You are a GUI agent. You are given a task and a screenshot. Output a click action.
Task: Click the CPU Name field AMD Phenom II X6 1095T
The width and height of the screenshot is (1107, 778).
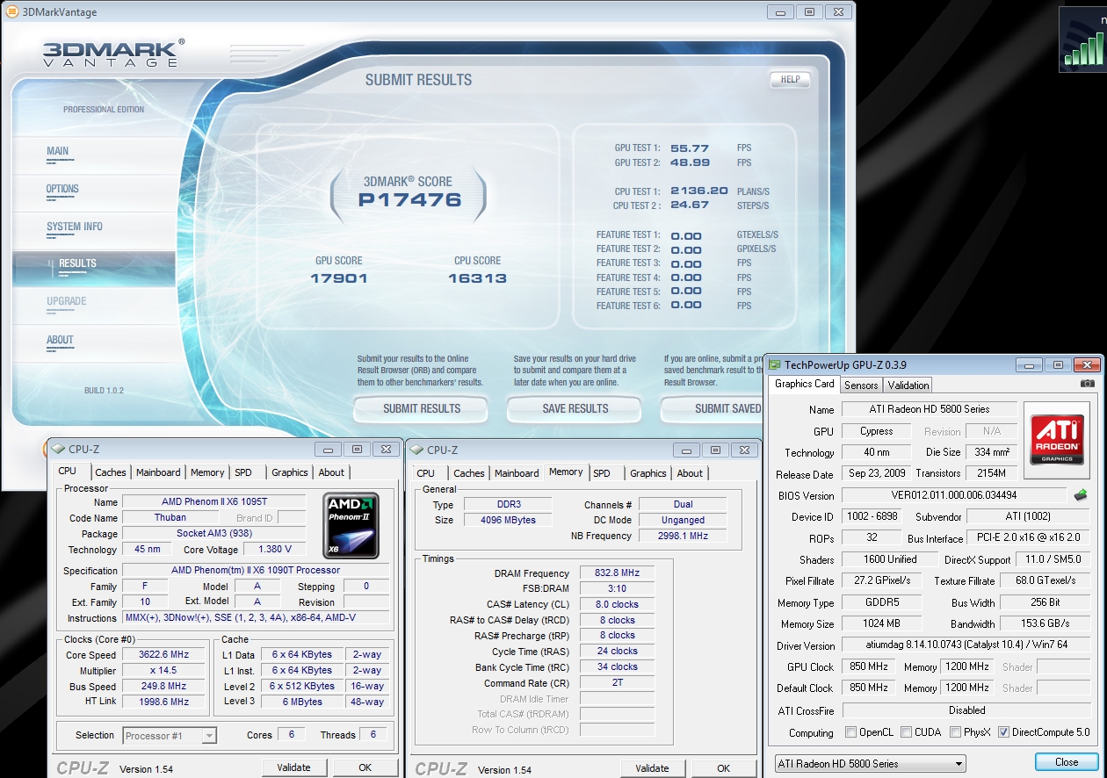(213, 502)
